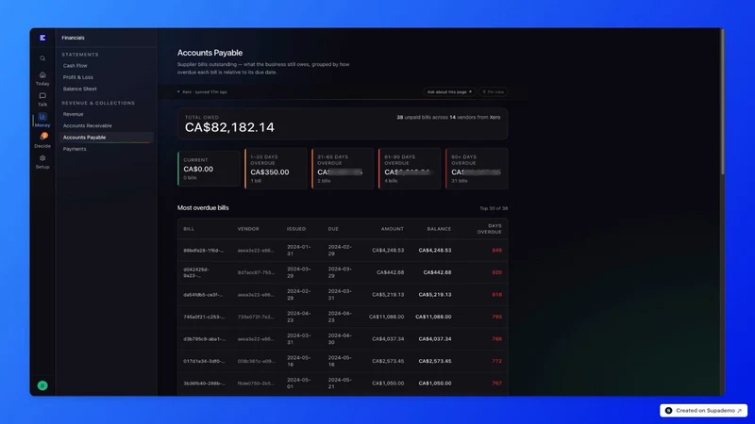Click the Due column header
This screenshot has height=424, width=755.
pyautogui.click(x=333, y=229)
